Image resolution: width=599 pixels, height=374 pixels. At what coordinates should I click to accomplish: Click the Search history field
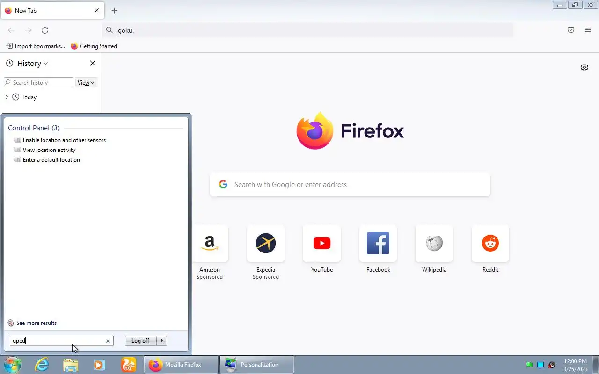tap(38, 82)
